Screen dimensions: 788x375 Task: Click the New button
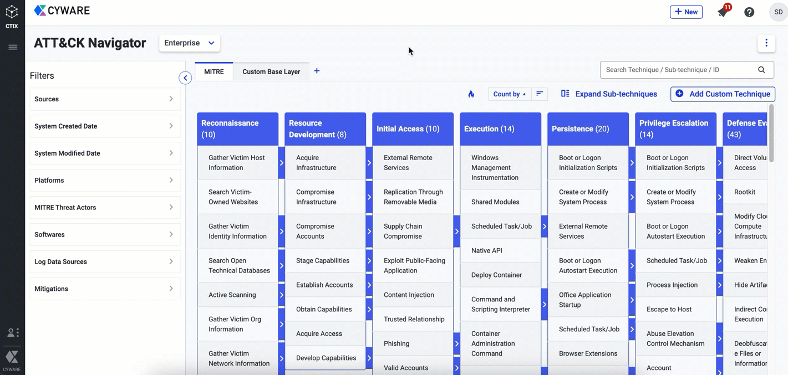686,12
